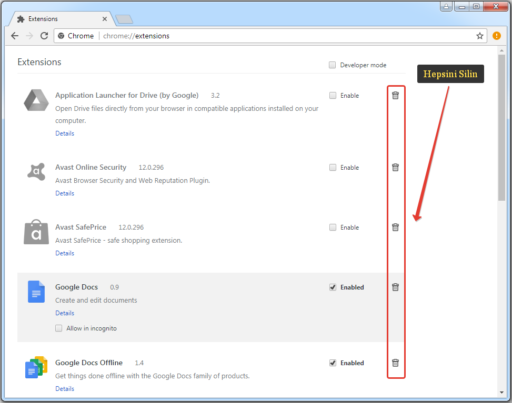The image size is (512, 403).
Task: Enable Developer mode checkbox
Action: [333, 65]
